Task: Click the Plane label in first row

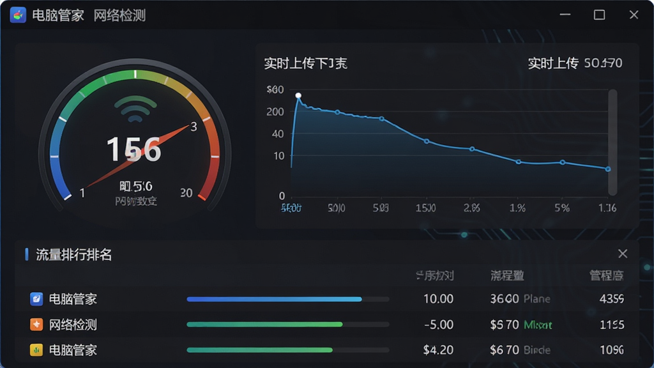Action: pos(536,299)
